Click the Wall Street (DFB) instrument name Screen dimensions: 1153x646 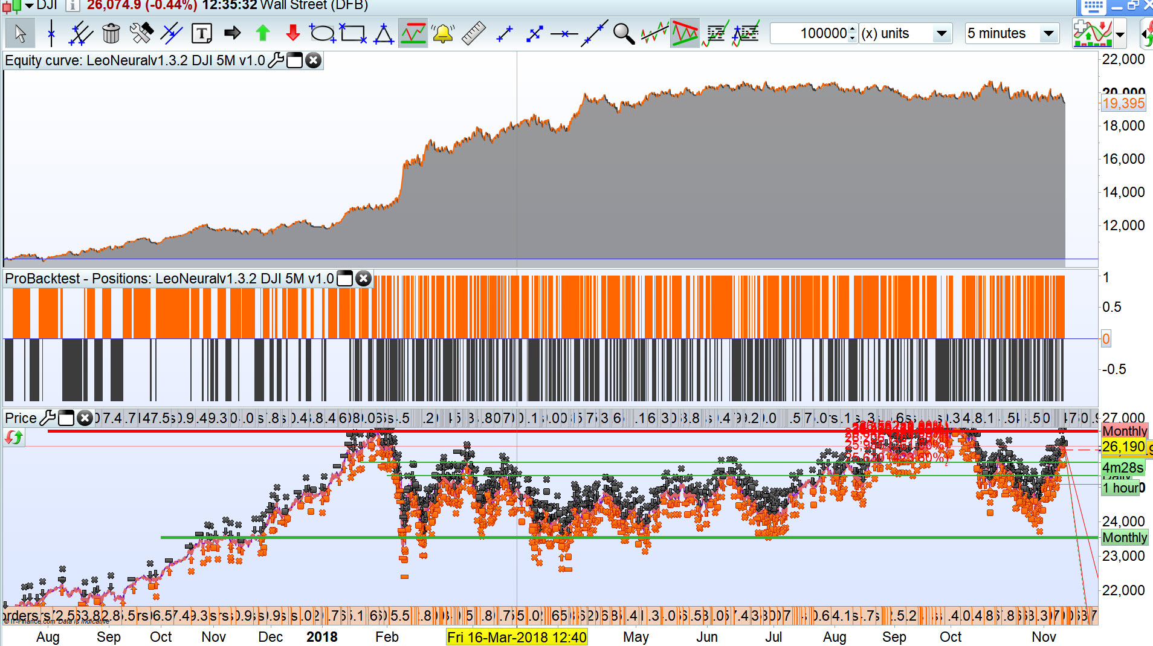click(x=314, y=5)
